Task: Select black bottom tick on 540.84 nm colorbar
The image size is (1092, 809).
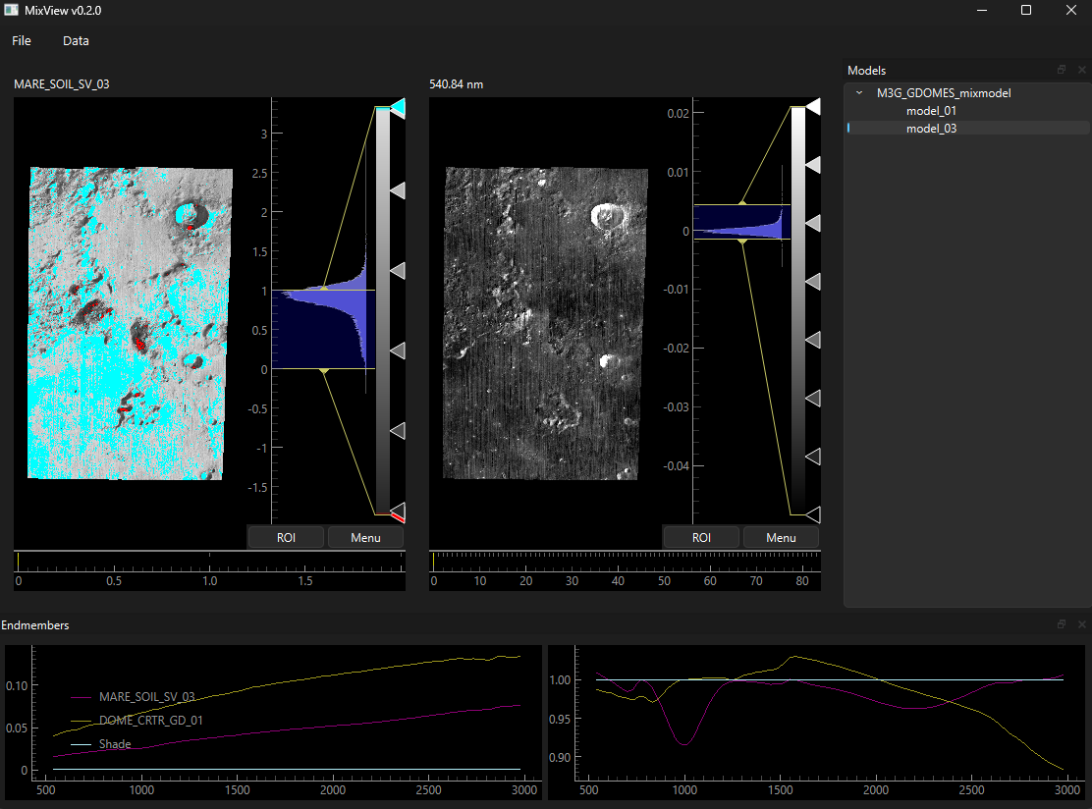Action: point(813,513)
